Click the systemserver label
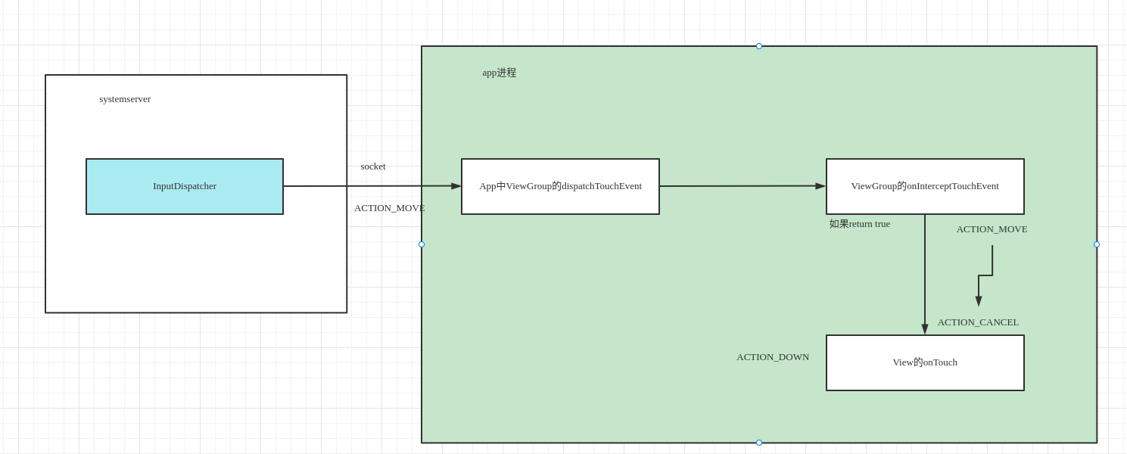This screenshot has height=454, width=1127. pyautogui.click(x=125, y=99)
